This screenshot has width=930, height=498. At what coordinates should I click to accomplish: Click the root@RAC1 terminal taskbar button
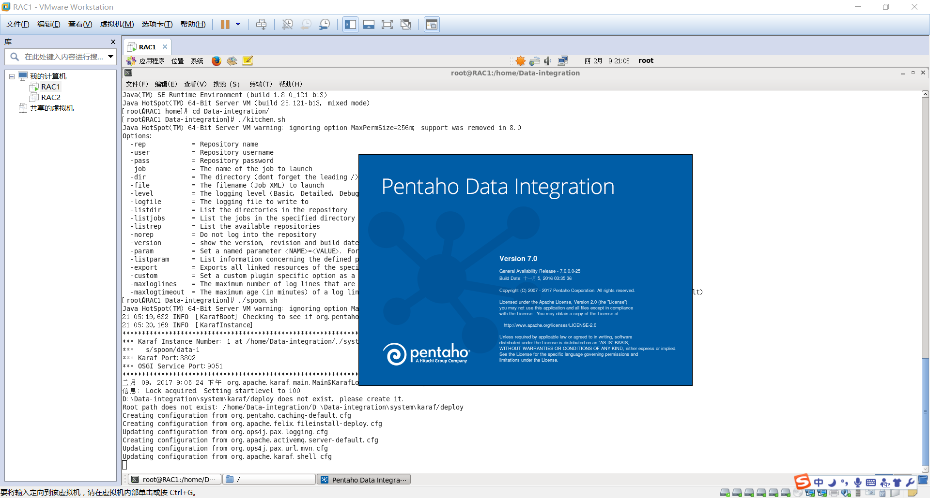coord(174,480)
